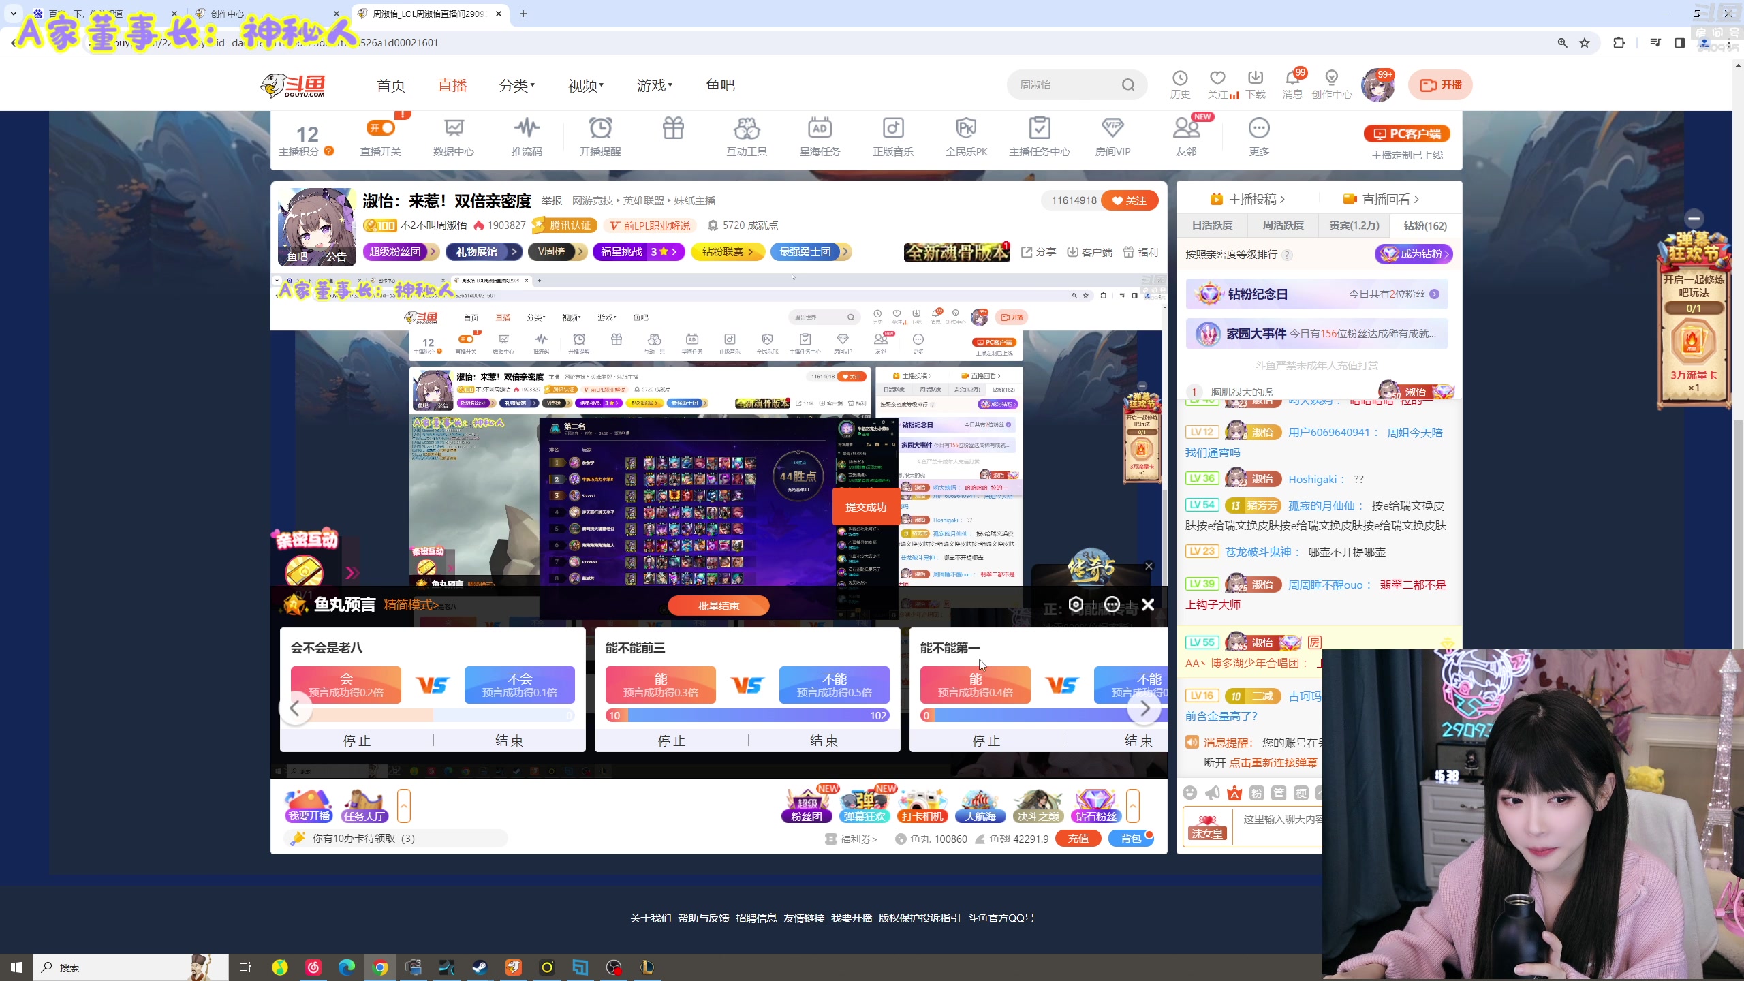Choose 不会 option in 会不会是老八
1744x981 pixels.
pyautogui.click(x=520, y=685)
